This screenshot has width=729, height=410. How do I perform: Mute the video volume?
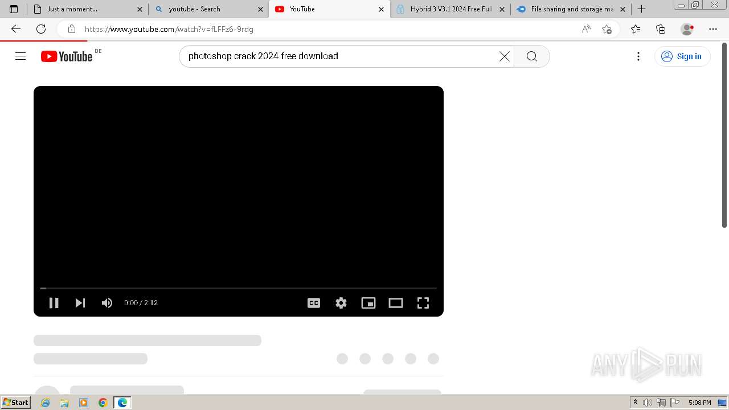point(107,303)
